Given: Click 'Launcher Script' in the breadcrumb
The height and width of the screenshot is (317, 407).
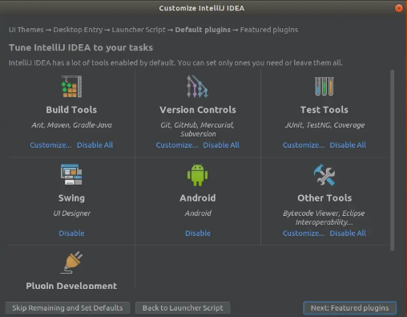Looking at the screenshot, I should point(139,30).
